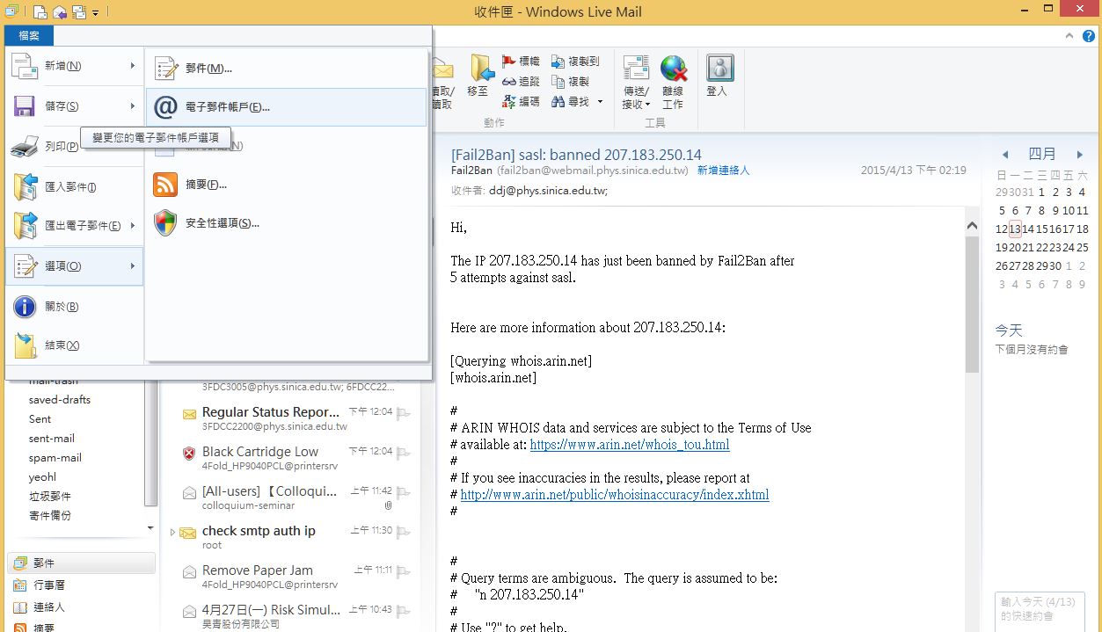Click the reply quick access toolbar icon
Screen dimensions: 1102x632
(x=60, y=12)
